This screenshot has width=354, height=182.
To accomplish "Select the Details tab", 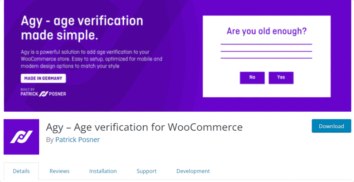I will 21,171.
